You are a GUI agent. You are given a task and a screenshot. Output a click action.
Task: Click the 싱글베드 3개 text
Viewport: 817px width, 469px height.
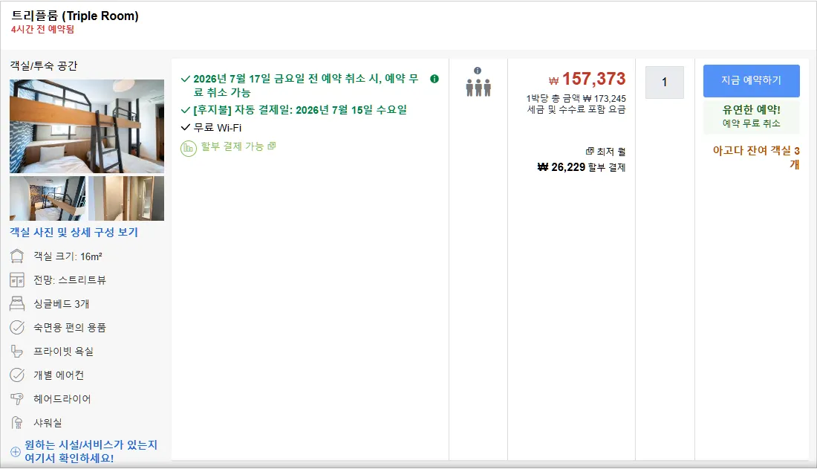(62, 304)
